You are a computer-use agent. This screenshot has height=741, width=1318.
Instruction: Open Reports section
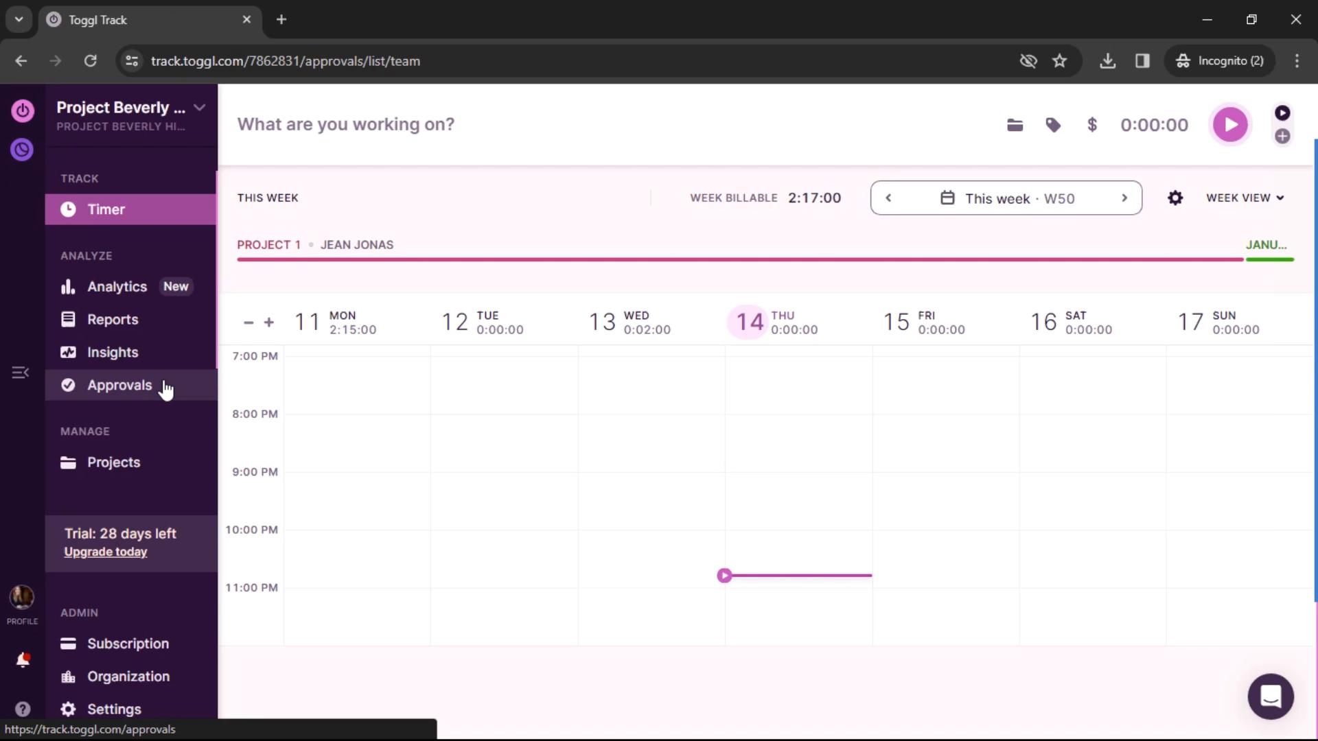coord(113,319)
